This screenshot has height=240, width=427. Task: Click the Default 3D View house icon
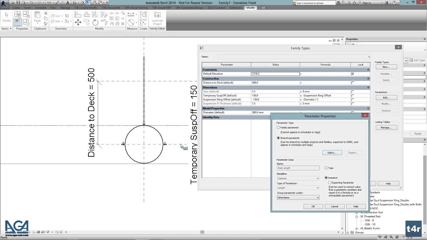point(75,3)
